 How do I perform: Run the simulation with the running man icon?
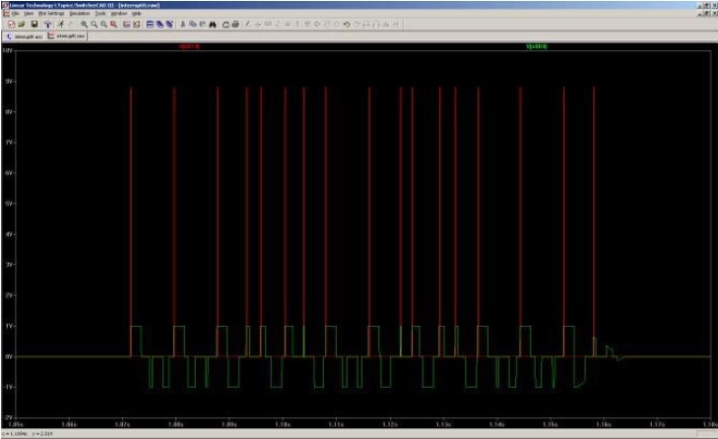pos(60,25)
